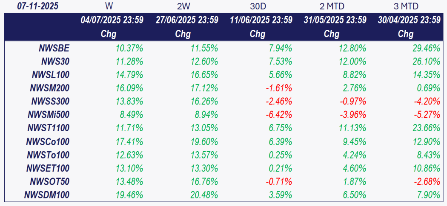This screenshot has height=206, width=447.
Task: Select the W period column header
Action: [109, 6]
